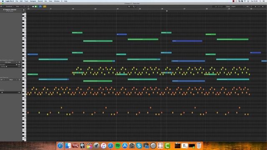Open the Logic Pro X menu

[10, 1]
